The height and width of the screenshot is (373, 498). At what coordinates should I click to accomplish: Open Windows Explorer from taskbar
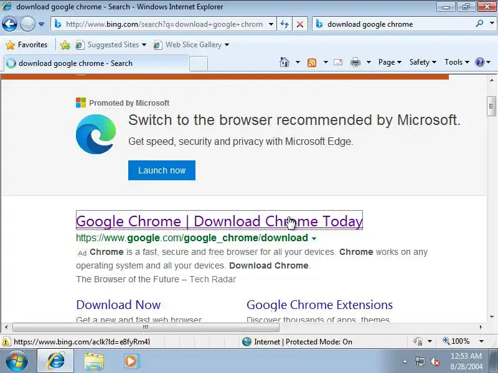click(x=94, y=361)
